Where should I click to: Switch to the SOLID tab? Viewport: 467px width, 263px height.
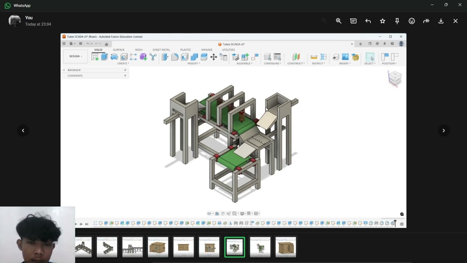(98, 50)
